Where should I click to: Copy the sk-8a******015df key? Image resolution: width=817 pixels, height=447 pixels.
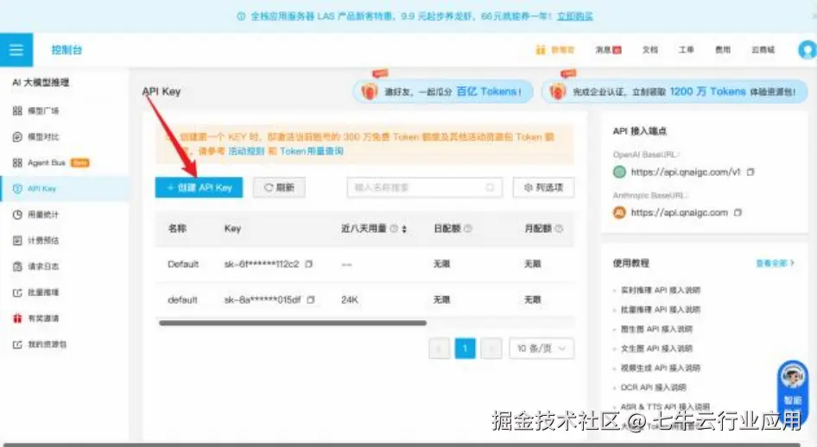[x=311, y=299]
